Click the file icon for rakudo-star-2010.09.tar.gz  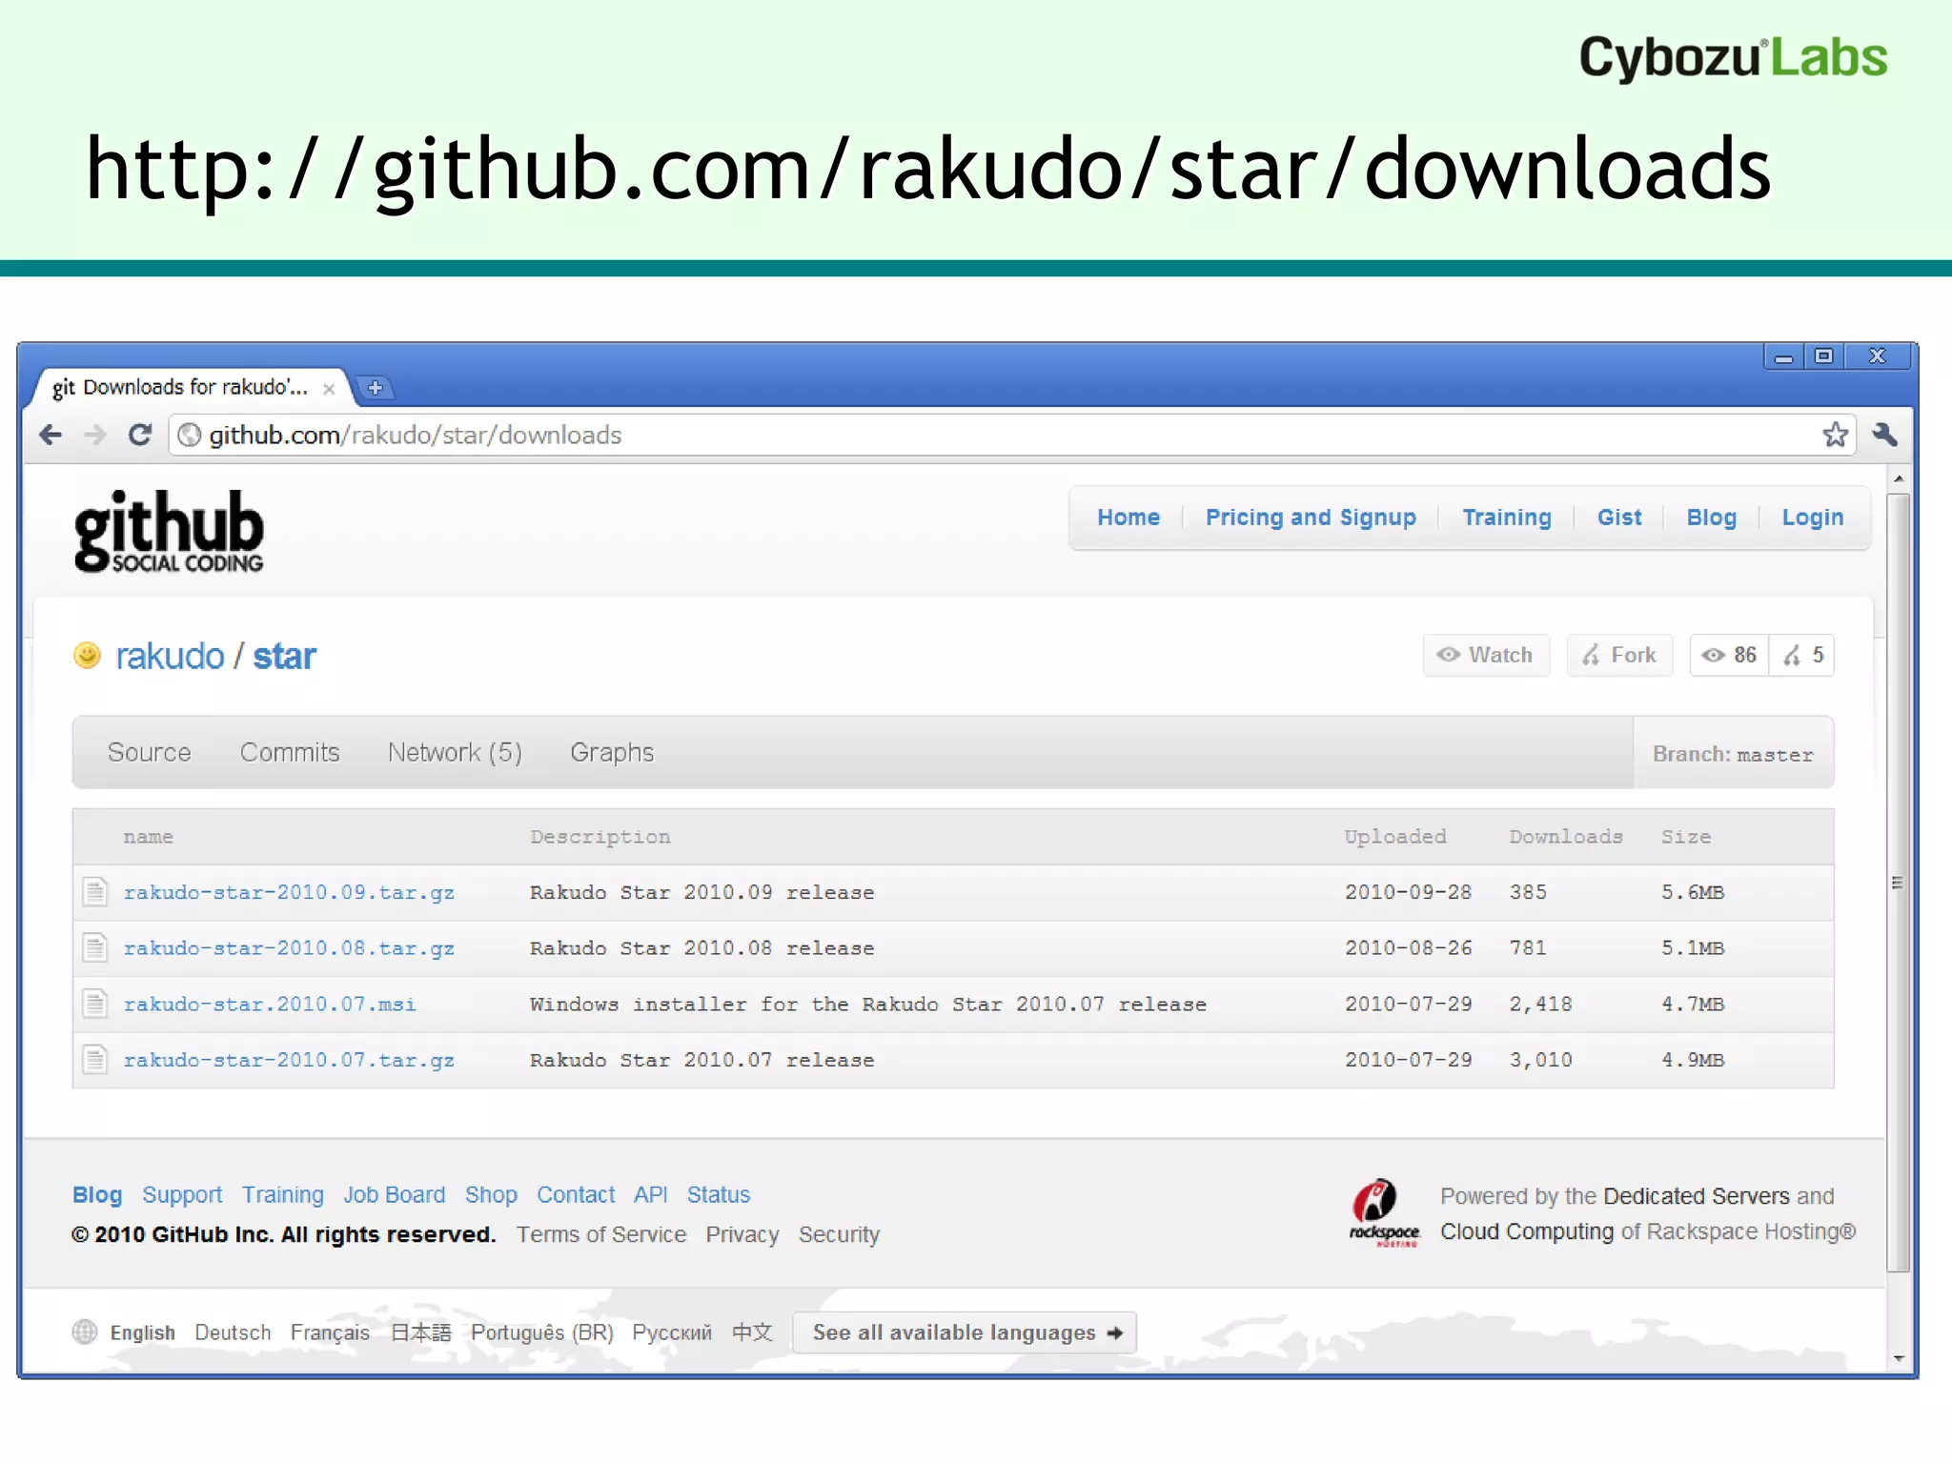click(x=94, y=892)
